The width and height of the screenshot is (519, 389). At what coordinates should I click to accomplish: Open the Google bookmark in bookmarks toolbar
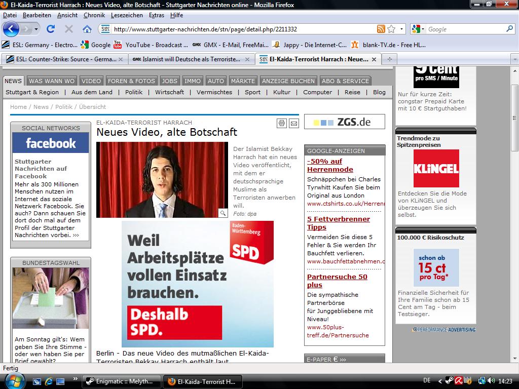[x=96, y=45]
